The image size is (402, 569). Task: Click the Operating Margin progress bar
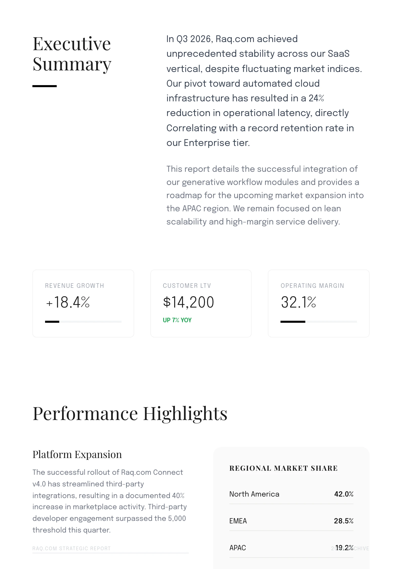pos(318,322)
